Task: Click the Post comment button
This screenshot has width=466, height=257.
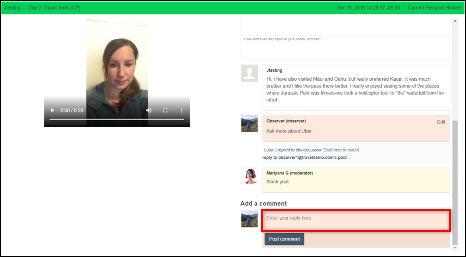Action: pos(284,239)
